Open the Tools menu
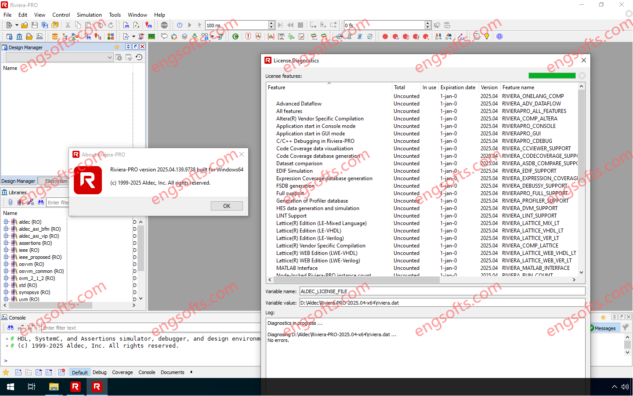Viewport: 633px width, 396px height. 115,15
